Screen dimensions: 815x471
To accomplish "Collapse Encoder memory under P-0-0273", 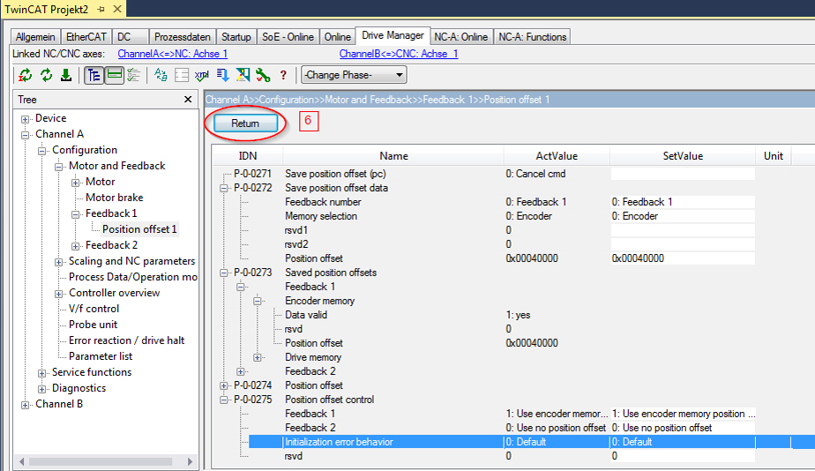I will tap(258, 301).
